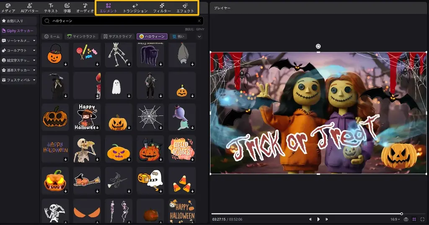The width and height of the screenshot is (429, 225).
Task: Open the トランジション (Transitions) tab
Action: pyautogui.click(x=135, y=8)
